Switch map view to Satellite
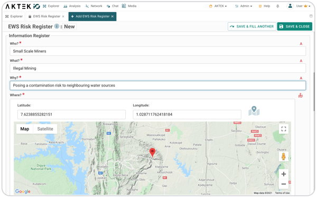Image resolution: width=317 pixels, height=197 pixels. pyautogui.click(x=45, y=129)
